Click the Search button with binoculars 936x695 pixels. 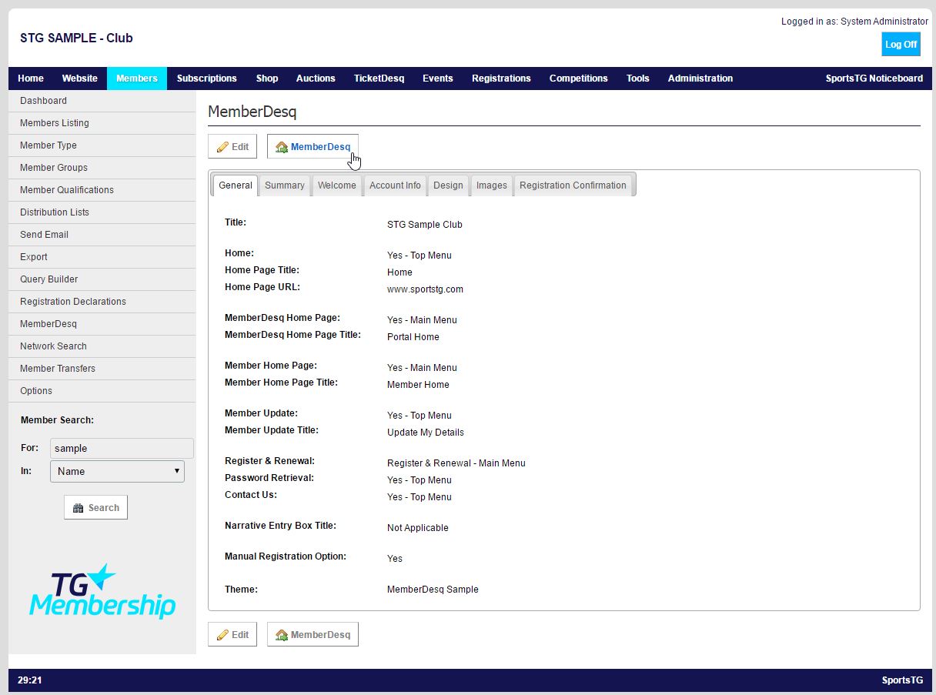pos(95,507)
